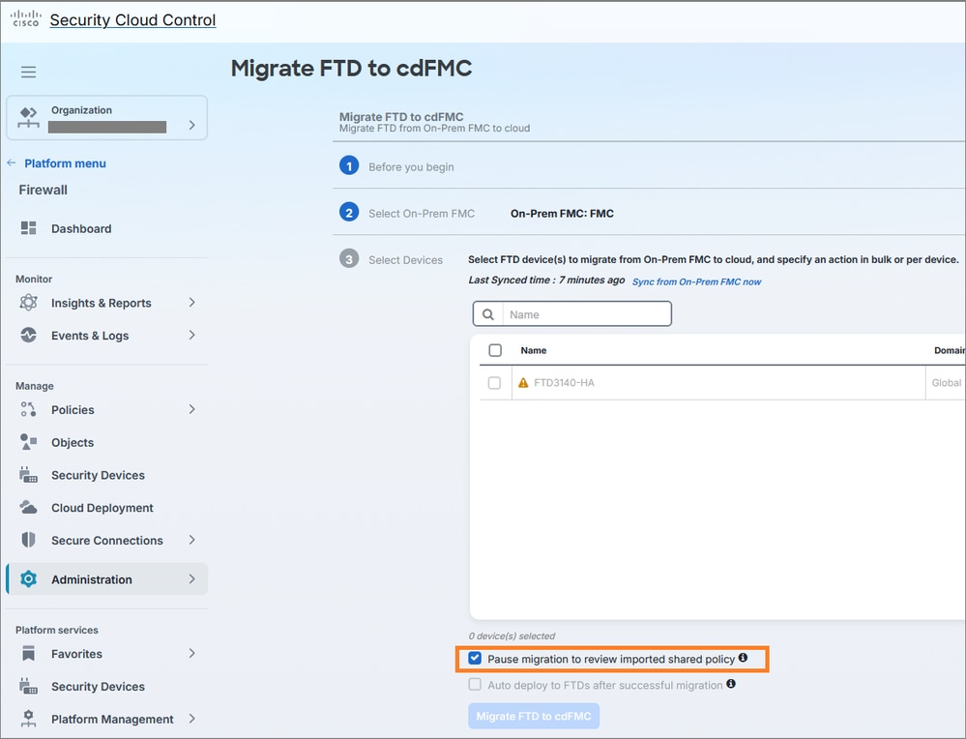Click the Events & Logs icon
The height and width of the screenshot is (739, 966).
click(x=28, y=335)
